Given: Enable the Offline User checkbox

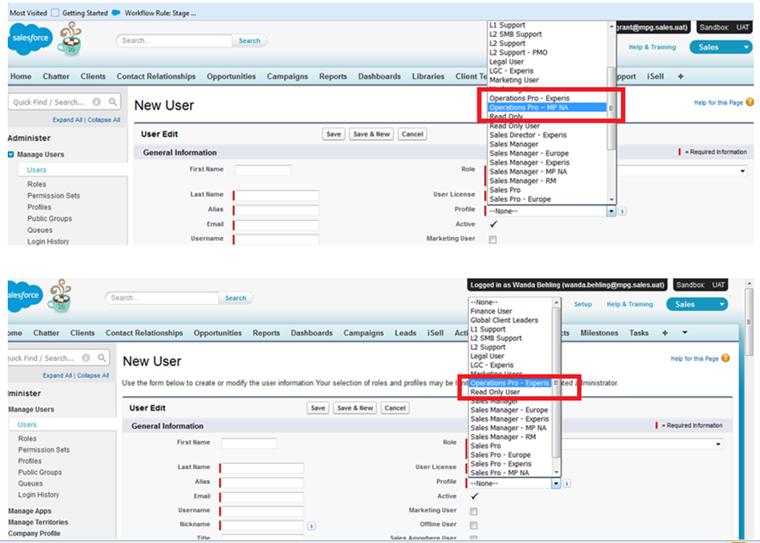Looking at the screenshot, I should [x=473, y=525].
